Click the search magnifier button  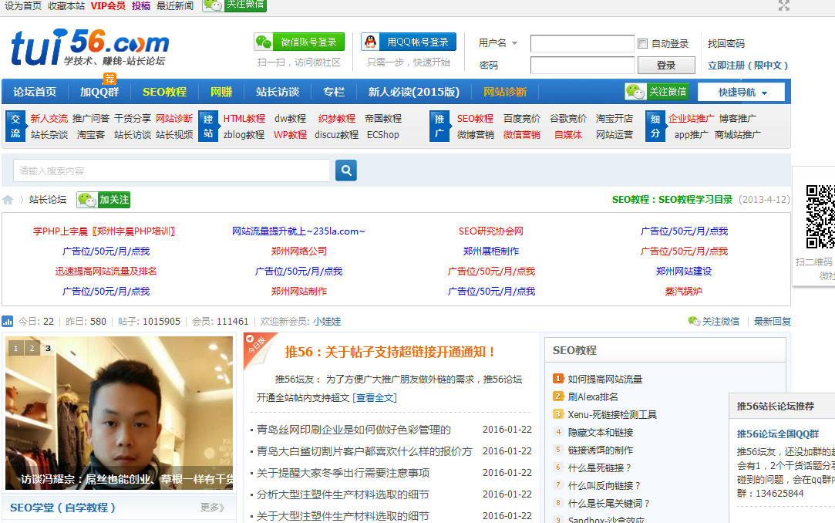(x=346, y=170)
